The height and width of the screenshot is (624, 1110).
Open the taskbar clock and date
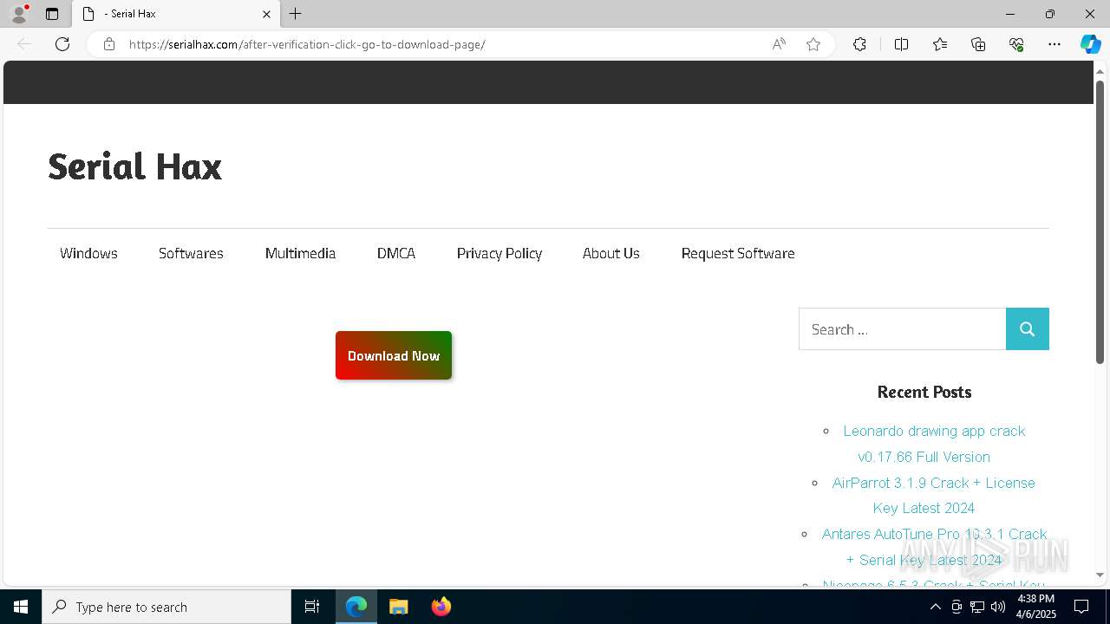click(x=1035, y=607)
